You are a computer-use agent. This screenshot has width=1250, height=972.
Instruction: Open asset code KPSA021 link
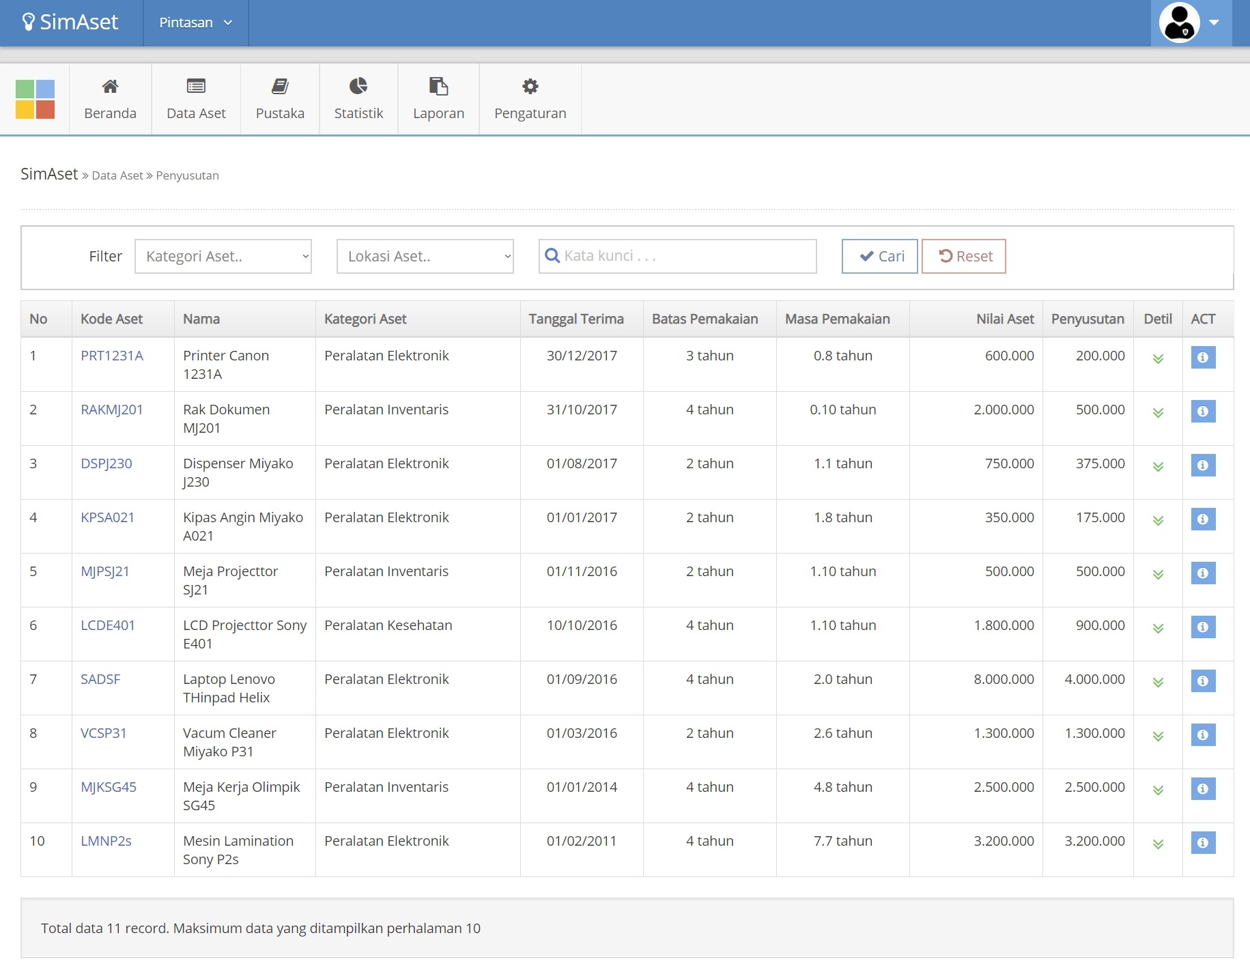pos(108,517)
